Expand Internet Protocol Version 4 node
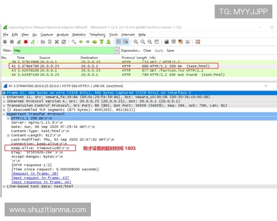277x221 pixels. (4, 101)
